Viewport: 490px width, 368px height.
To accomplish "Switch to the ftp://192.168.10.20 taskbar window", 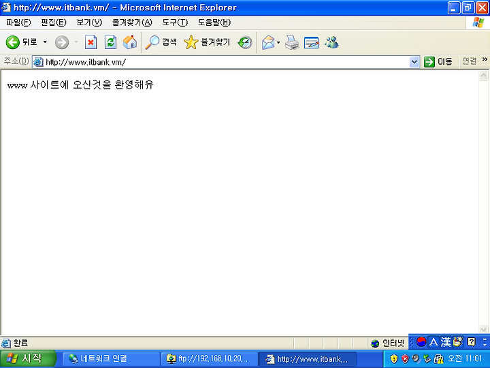I will (209, 358).
